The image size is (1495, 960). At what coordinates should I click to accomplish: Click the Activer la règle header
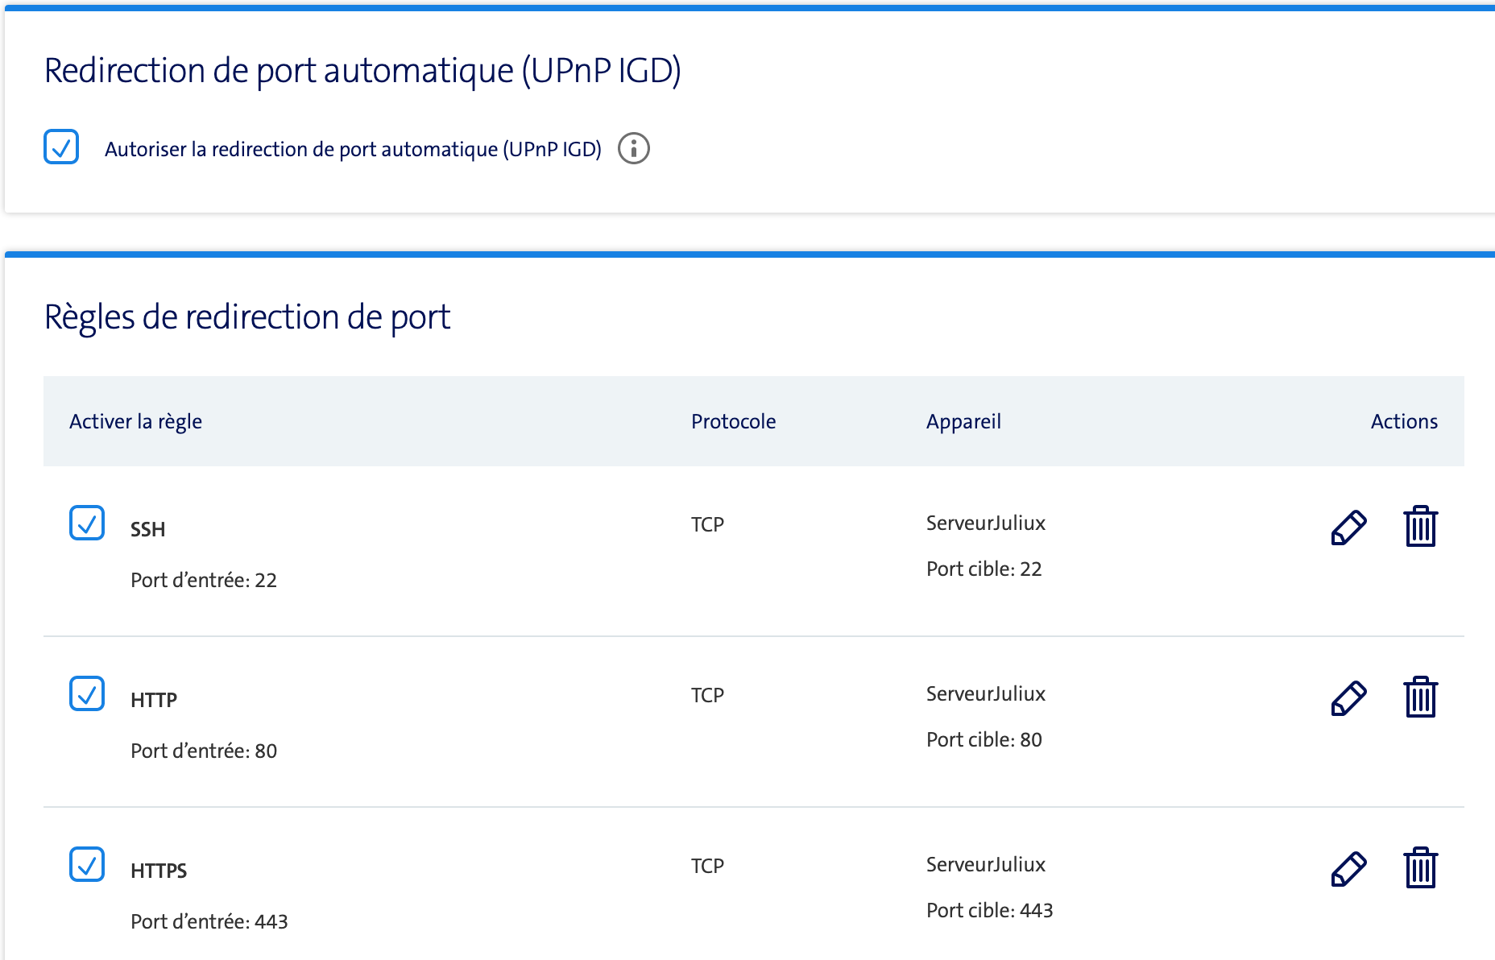135,421
